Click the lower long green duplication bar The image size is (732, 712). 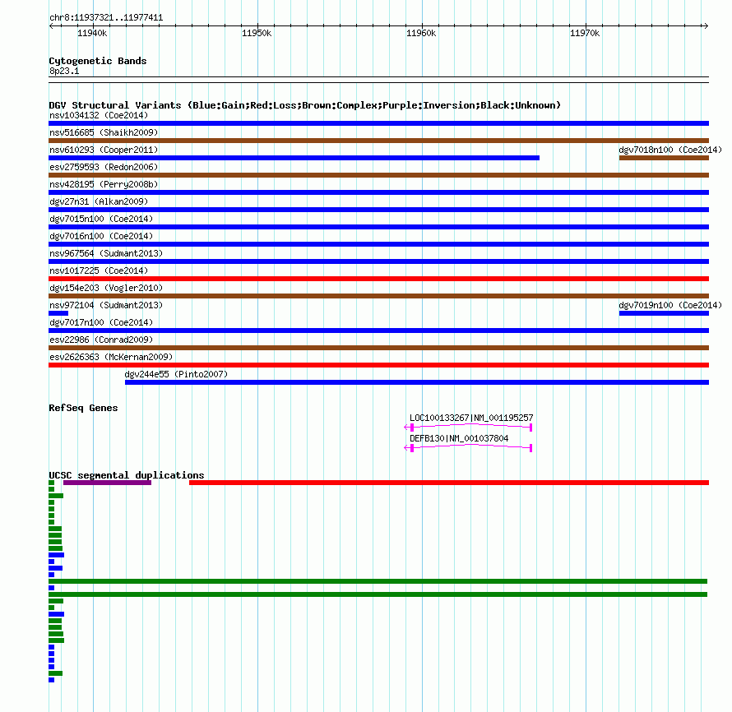[x=378, y=594]
